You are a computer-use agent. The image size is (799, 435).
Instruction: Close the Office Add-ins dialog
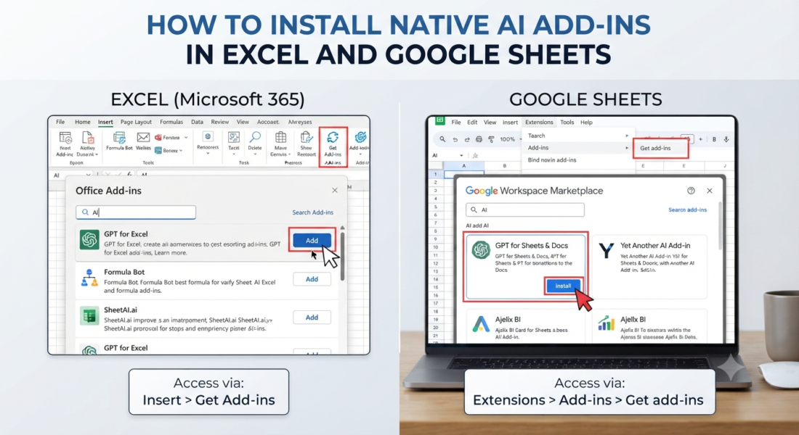click(335, 190)
